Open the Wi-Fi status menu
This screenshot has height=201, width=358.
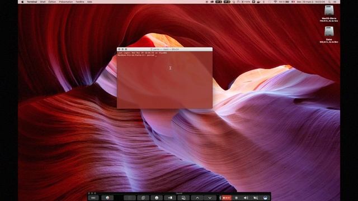coord(275,2)
